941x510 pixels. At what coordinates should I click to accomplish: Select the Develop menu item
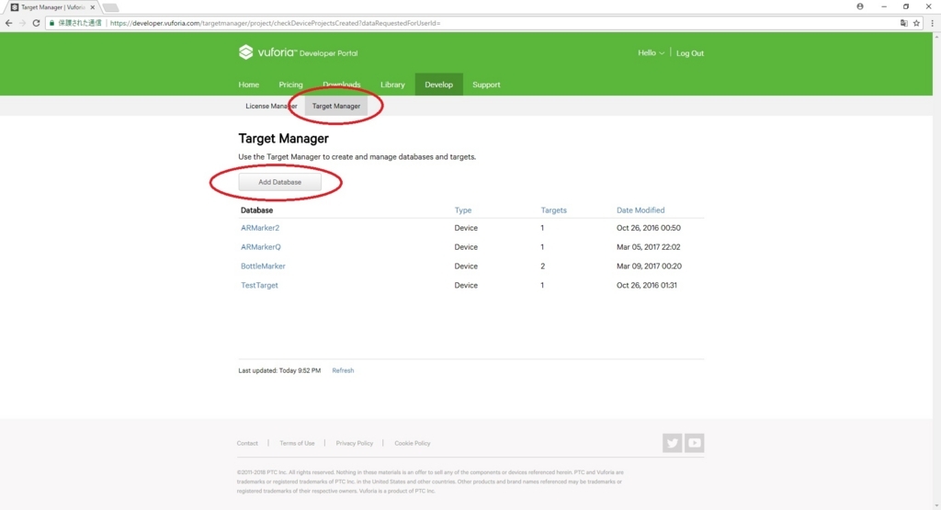438,85
